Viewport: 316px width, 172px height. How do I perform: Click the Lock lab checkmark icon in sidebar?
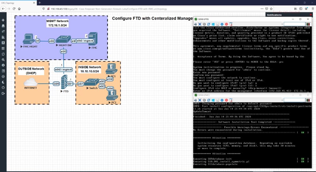[3, 77]
